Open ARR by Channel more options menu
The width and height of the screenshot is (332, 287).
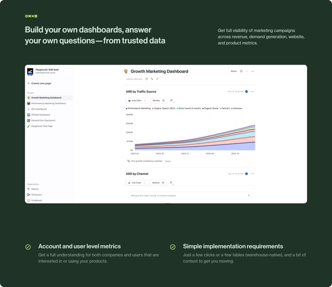(x=252, y=174)
